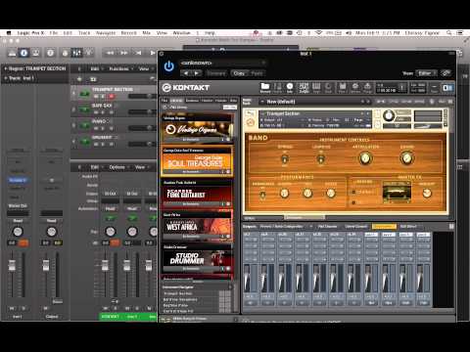Add a new track with plus button
The height and width of the screenshot is (352, 470).
(79, 79)
